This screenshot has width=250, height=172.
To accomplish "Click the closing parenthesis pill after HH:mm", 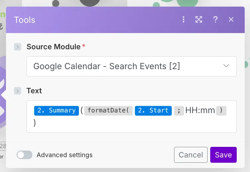I will [221, 110].
